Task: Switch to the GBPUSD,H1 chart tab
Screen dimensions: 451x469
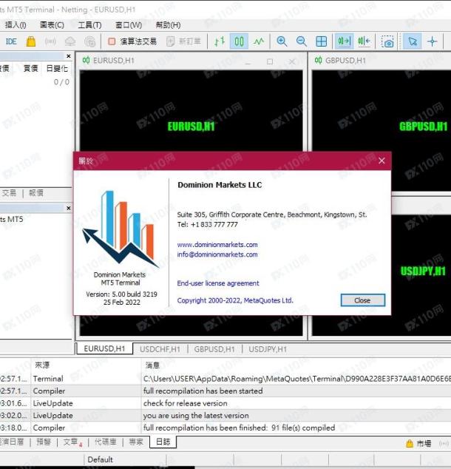Action: coord(214,349)
